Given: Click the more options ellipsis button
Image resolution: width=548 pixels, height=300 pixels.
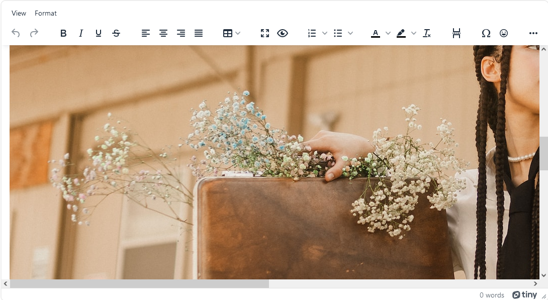Looking at the screenshot, I should pos(533,33).
